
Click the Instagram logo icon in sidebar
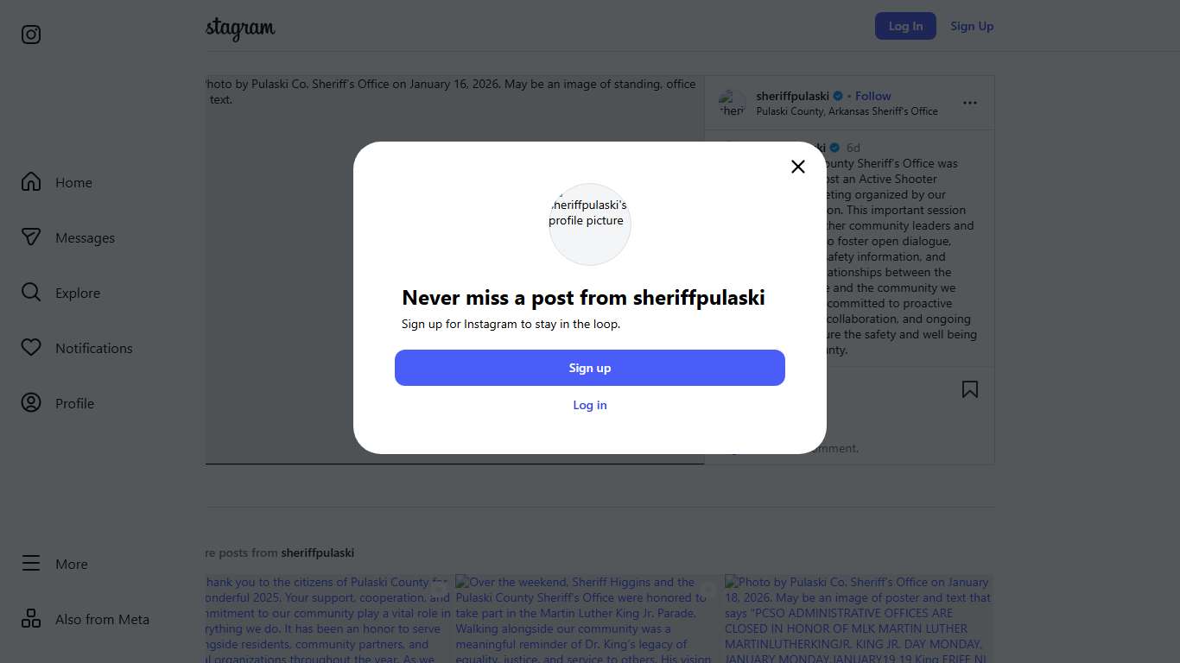(x=31, y=35)
